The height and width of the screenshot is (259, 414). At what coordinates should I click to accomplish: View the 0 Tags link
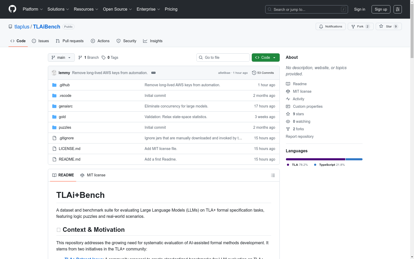110,57
